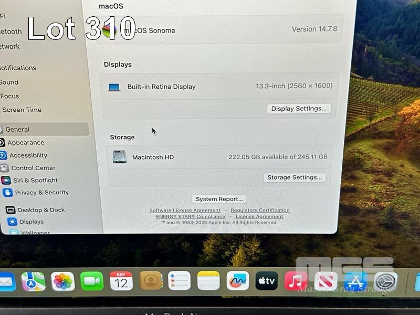Image resolution: width=420 pixels, height=315 pixels.
Task: Open Notes app in the Dock
Action: 208,281
